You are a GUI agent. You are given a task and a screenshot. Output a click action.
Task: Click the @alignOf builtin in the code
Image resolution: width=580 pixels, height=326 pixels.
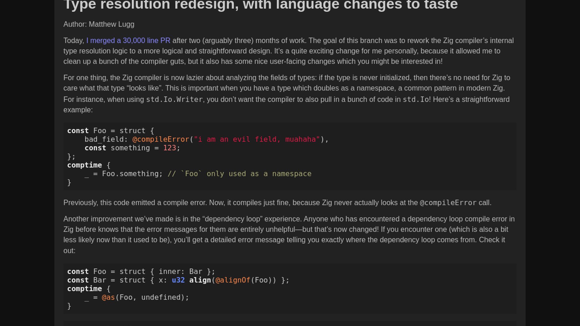[233, 280]
